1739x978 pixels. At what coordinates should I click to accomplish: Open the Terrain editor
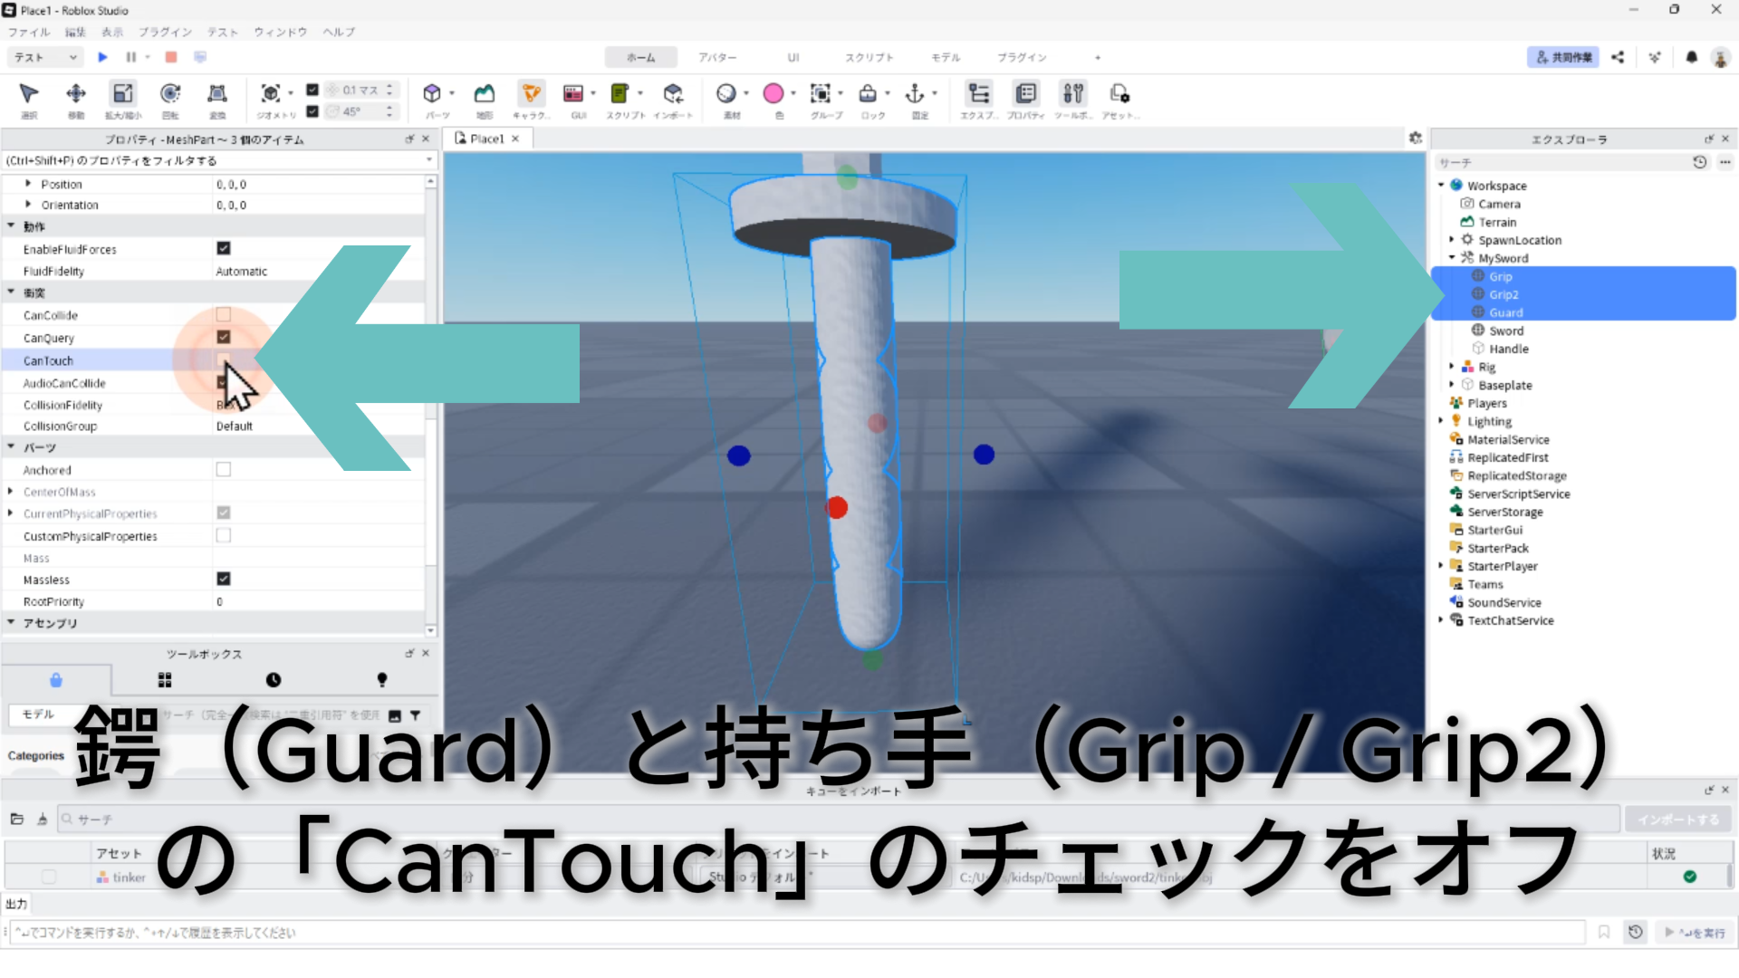tap(485, 94)
